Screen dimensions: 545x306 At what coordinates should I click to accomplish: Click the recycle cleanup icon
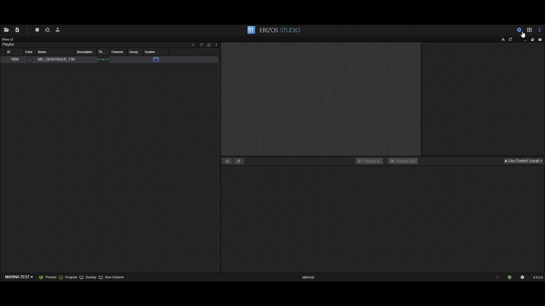[x=47, y=30]
